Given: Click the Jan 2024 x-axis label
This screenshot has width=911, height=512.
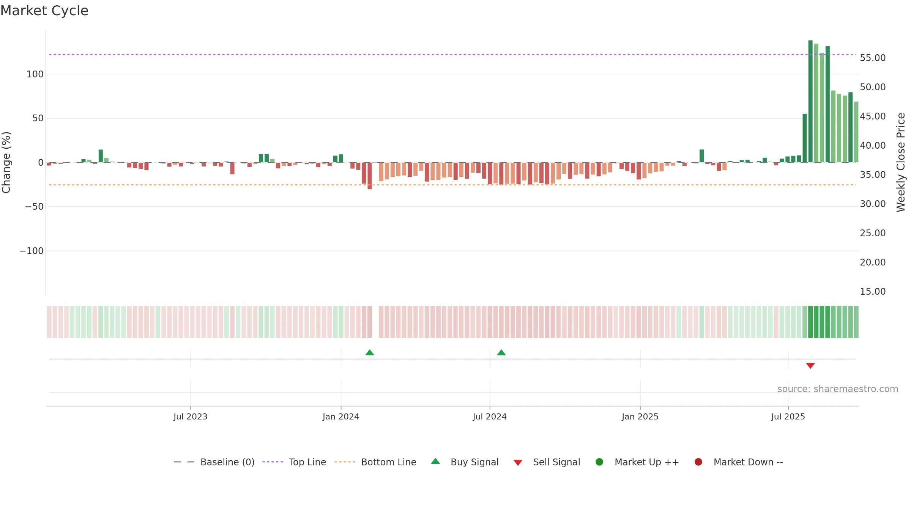Looking at the screenshot, I should click(341, 417).
